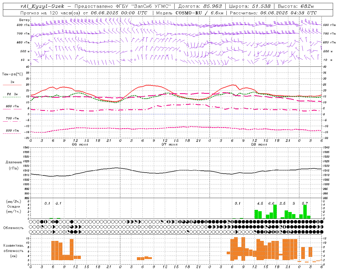
Task: Click the 07 июня date label
Action: [x=169, y=144]
